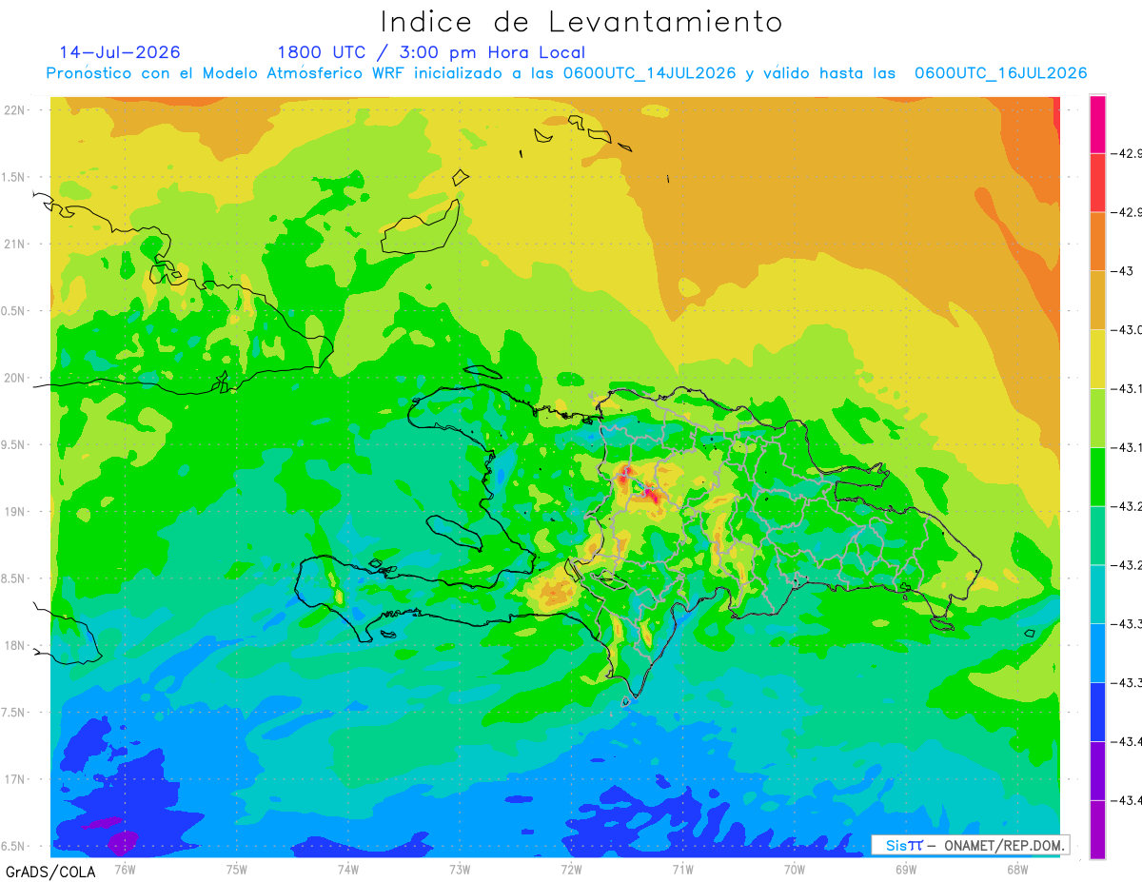
Task: Pick the light blue swatch in the colorbar
Action: [1098, 654]
